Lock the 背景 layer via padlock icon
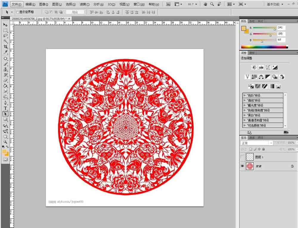 292,166
